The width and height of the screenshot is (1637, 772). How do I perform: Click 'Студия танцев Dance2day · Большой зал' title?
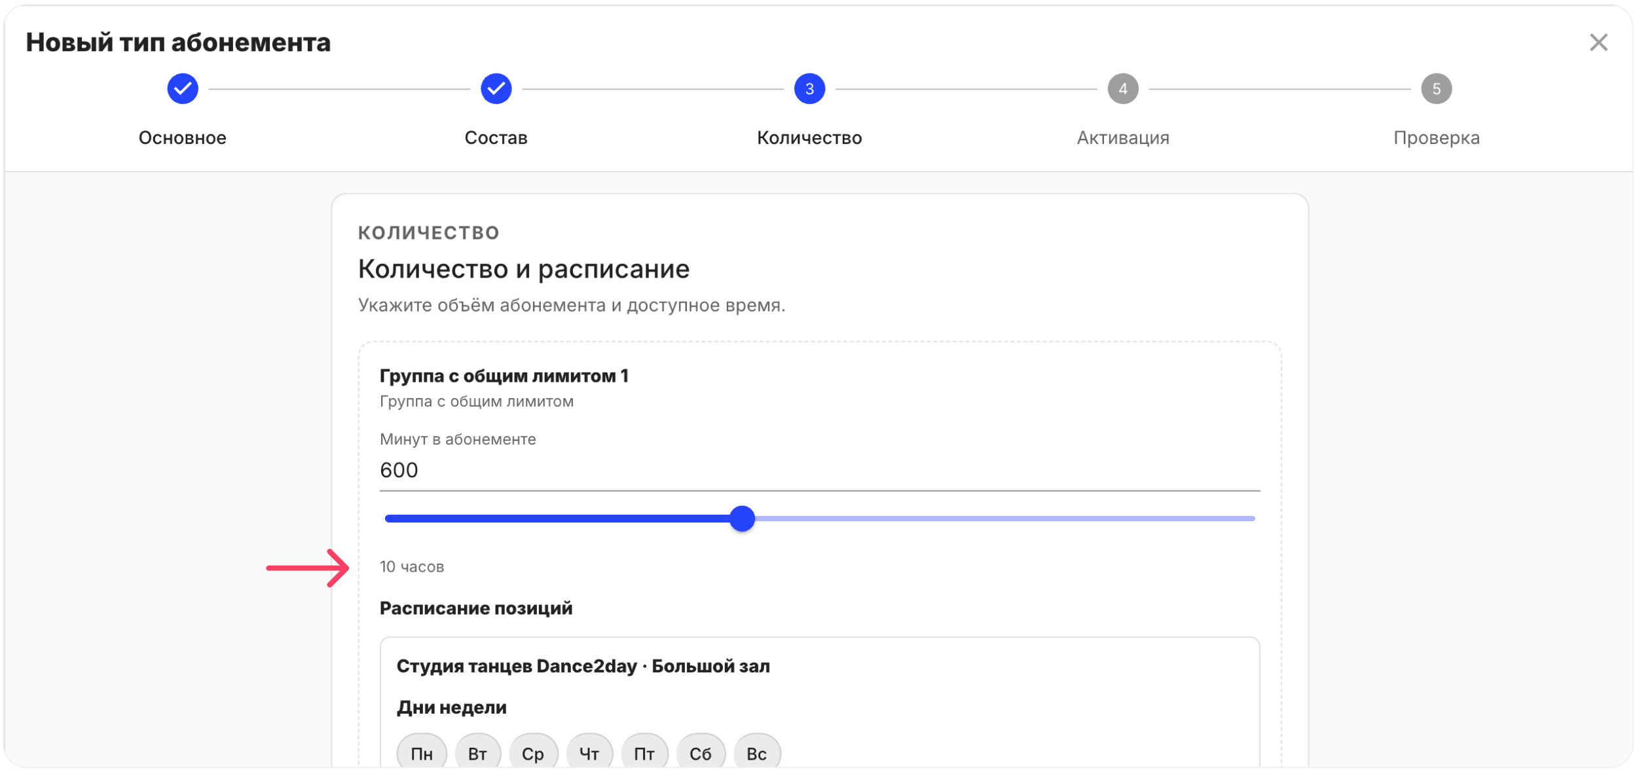coord(583,666)
